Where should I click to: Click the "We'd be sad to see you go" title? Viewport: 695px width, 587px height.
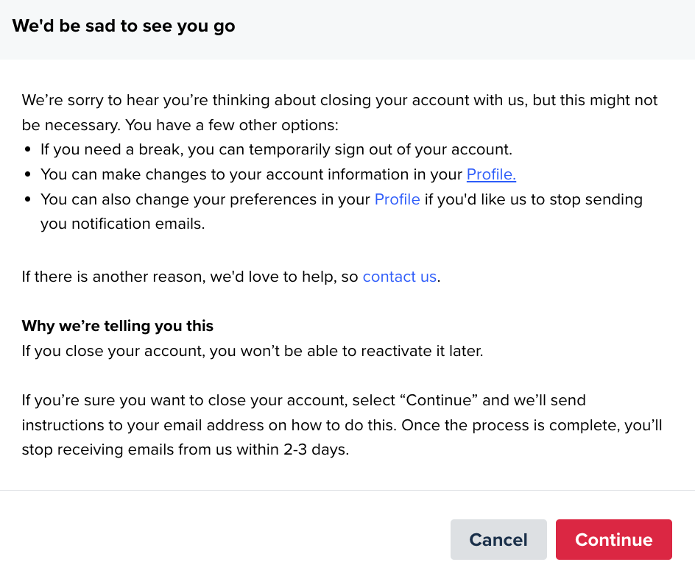pyautogui.click(x=124, y=26)
